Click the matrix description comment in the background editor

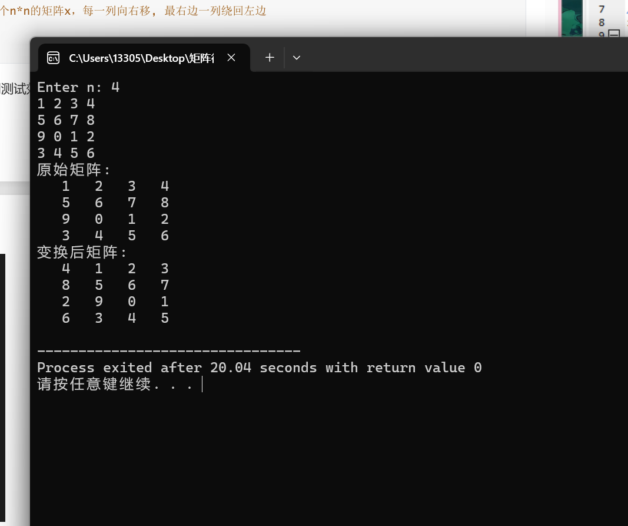click(133, 11)
